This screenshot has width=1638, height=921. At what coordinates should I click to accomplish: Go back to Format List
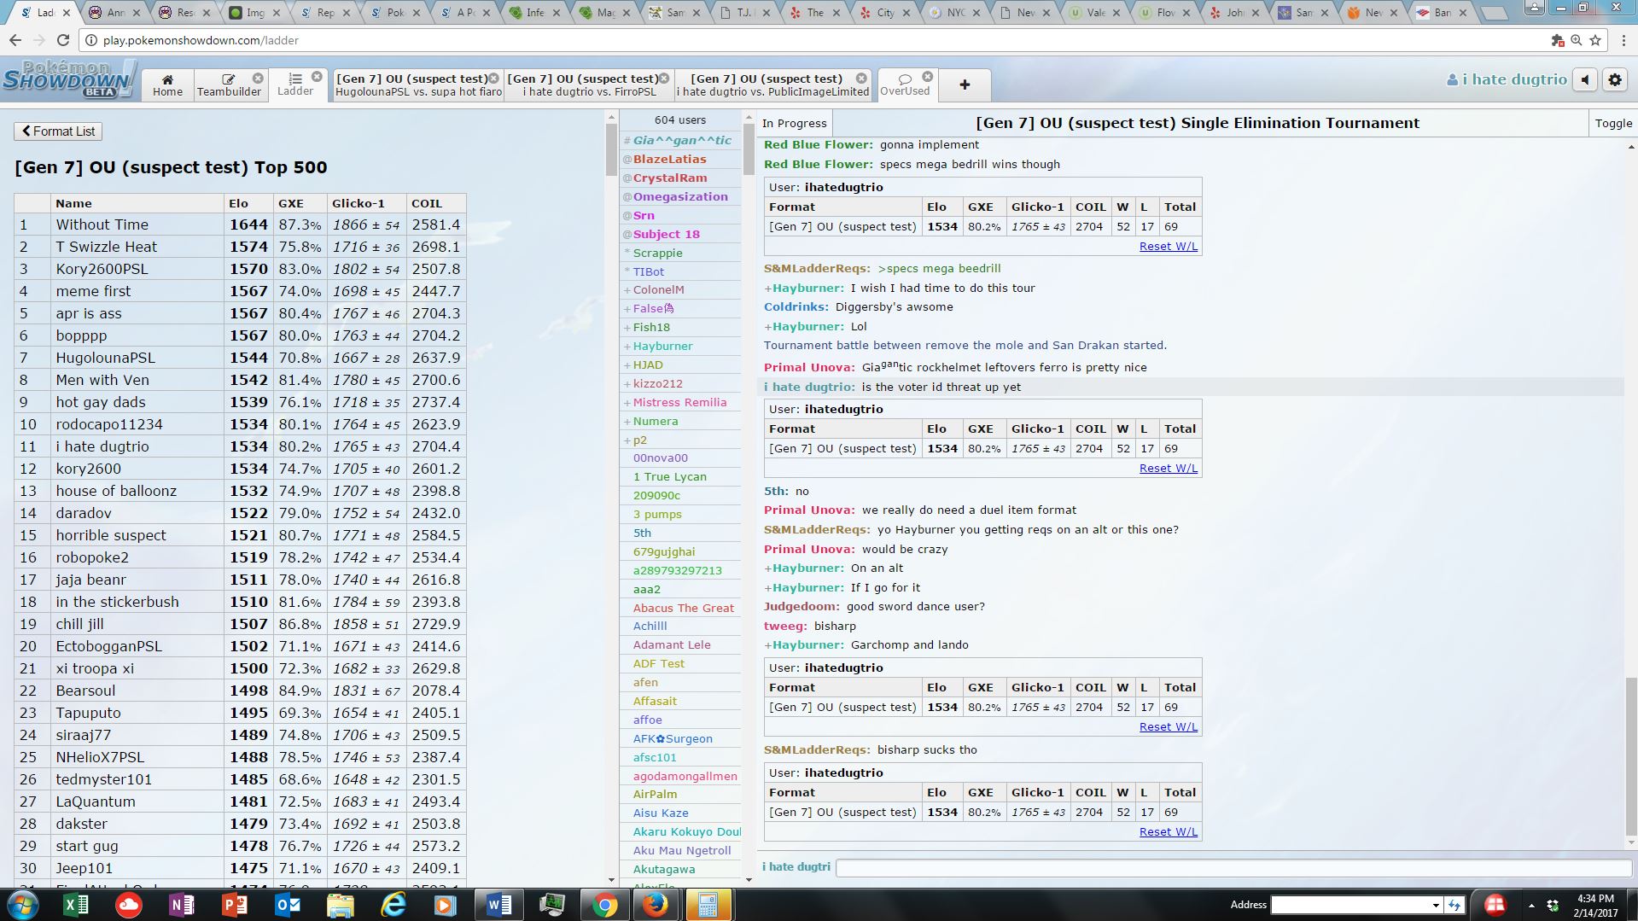point(58,131)
